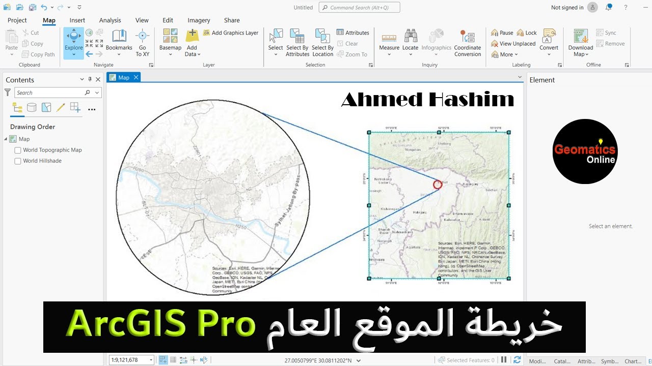Open the Help question mark
The height and width of the screenshot is (366, 652).
[626, 7]
